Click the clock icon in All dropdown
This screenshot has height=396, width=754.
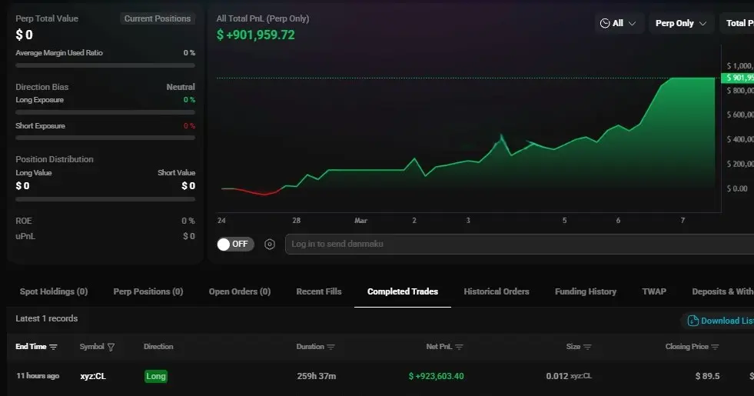point(605,23)
